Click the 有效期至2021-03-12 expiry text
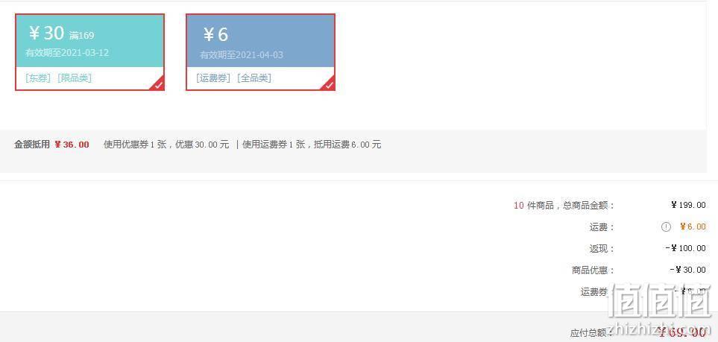Screen dimensions: 718x342 tap(67, 53)
